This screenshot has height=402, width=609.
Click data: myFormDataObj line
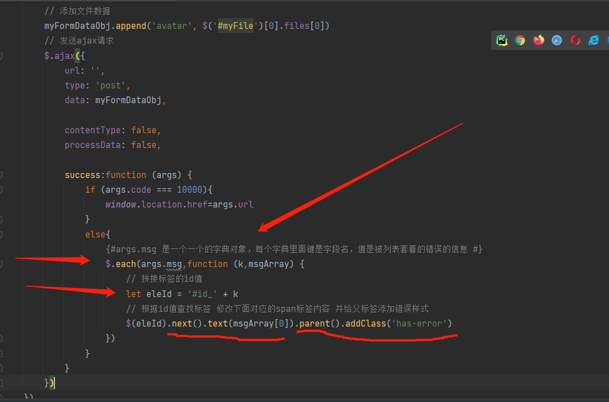[x=115, y=100]
